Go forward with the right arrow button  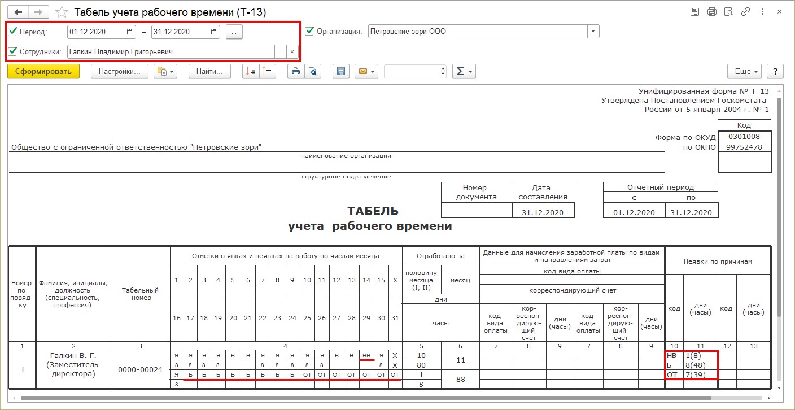[x=38, y=12]
